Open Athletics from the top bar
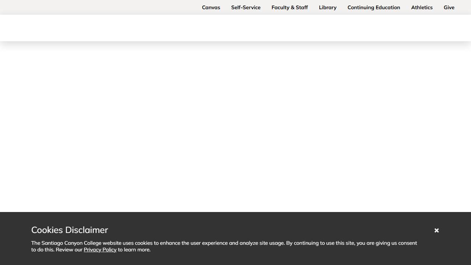The image size is (471, 265). (x=422, y=7)
